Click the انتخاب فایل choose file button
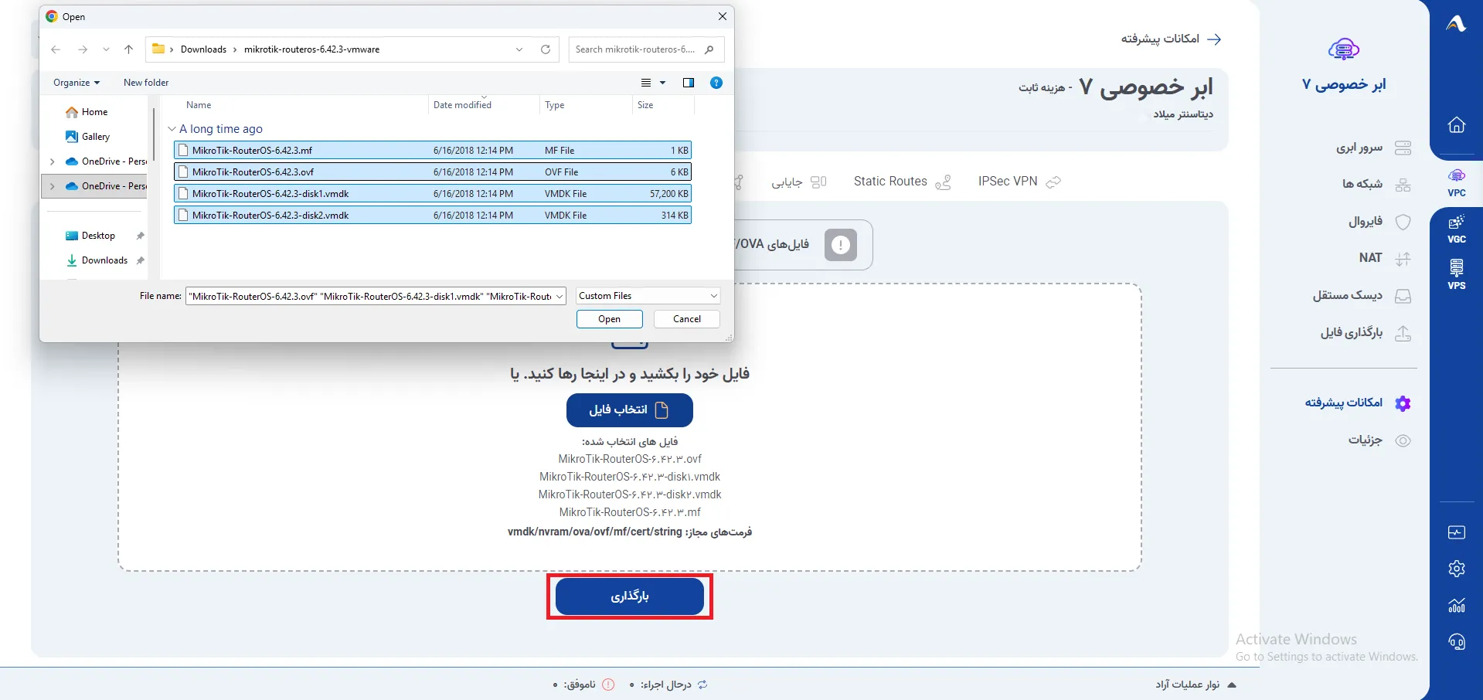This screenshot has width=1483, height=700. coord(629,410)
